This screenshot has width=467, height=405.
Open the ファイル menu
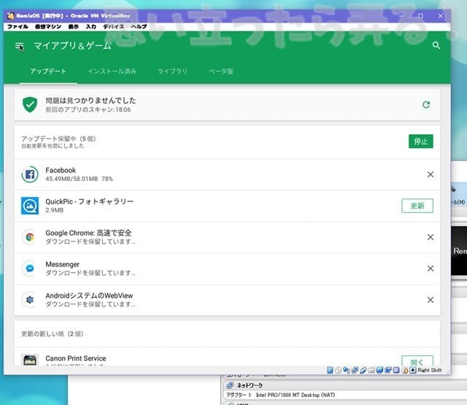[x=18, y=27]
